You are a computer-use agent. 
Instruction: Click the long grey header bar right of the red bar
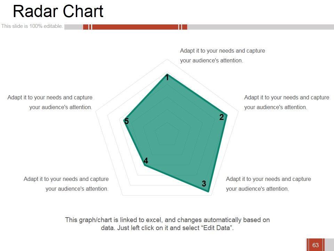point(260,27)
